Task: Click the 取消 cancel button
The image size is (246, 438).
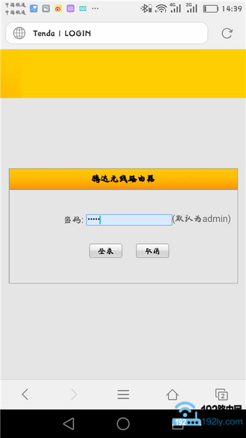Action: (x=153, y=251)
